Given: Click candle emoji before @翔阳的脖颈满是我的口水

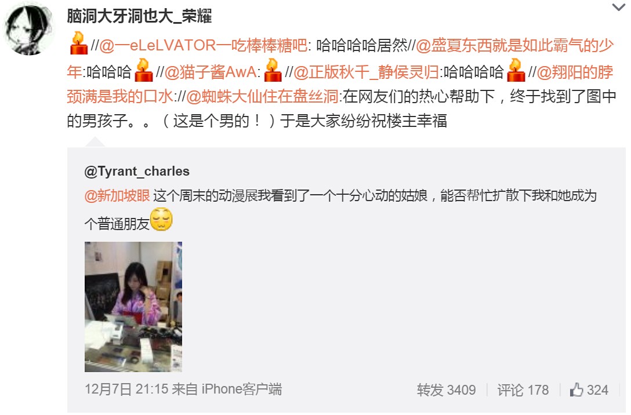Looking at the screenshot, I should tap(516, 70).
